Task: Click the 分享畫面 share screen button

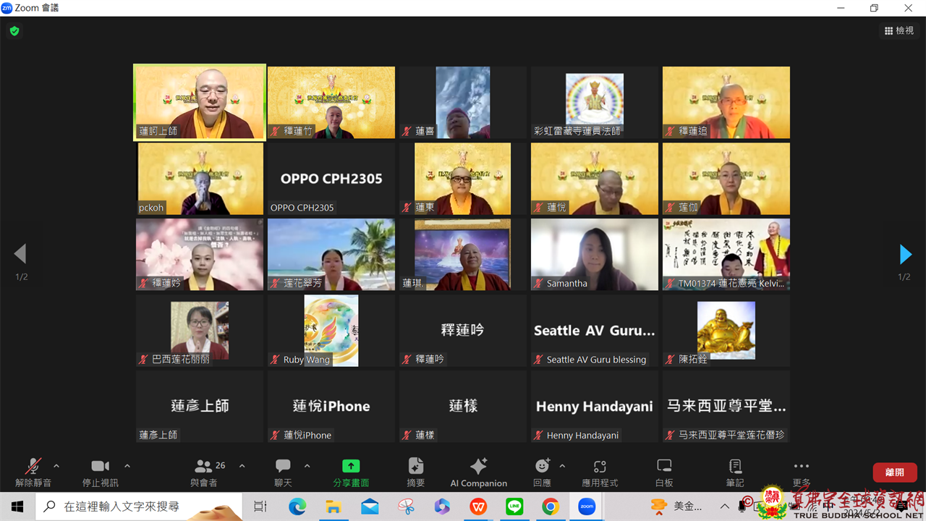Action: pyautogui.click(x=351, y=472)
